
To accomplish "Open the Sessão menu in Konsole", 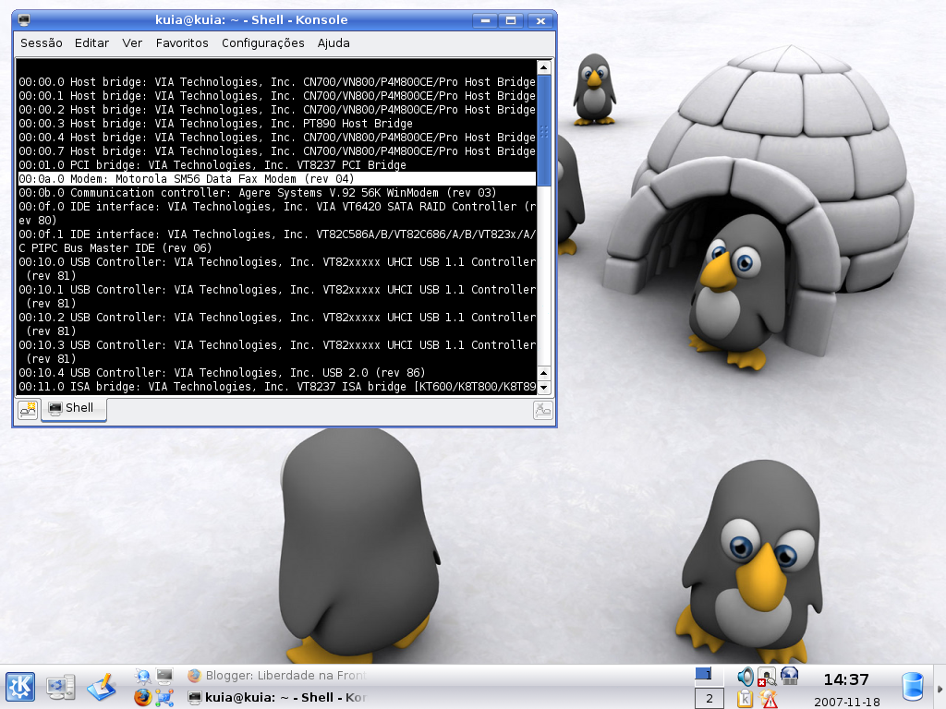I will point(41,42).
